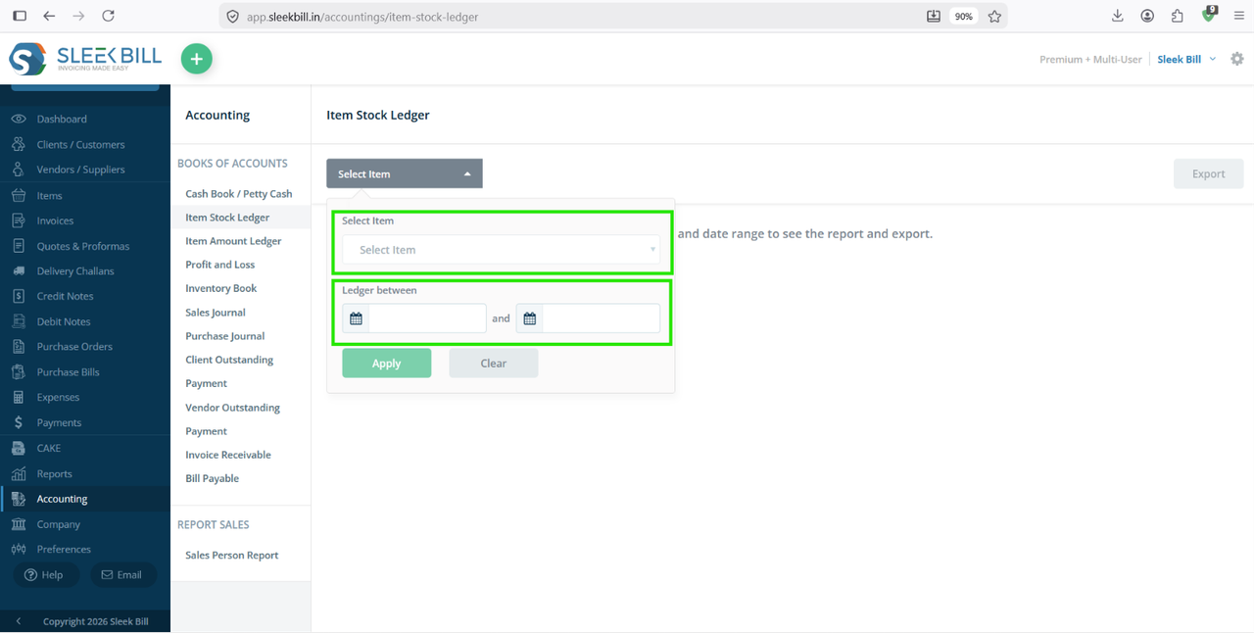1254x633 pixels.
Task: Click the Export button
Action: point(1208,173)
